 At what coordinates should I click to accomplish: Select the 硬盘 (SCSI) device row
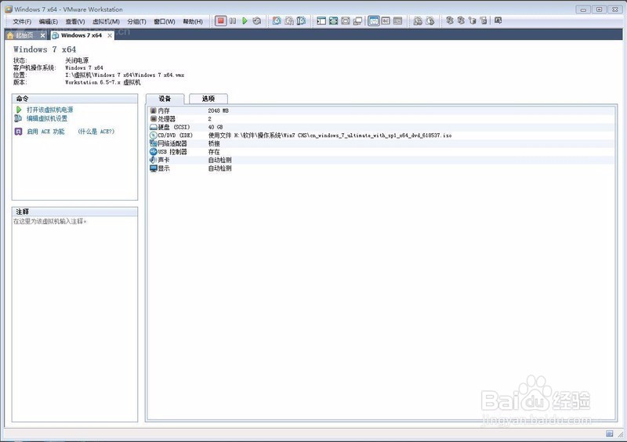[x=381, y=127]
